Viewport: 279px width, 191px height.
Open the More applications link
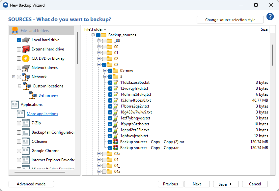point(42,114)
